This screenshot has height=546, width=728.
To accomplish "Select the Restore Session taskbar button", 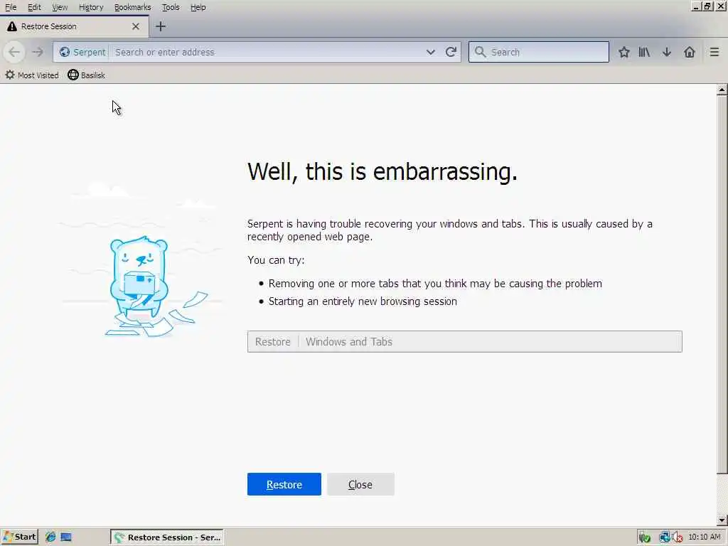I will [x=167, y=537].
